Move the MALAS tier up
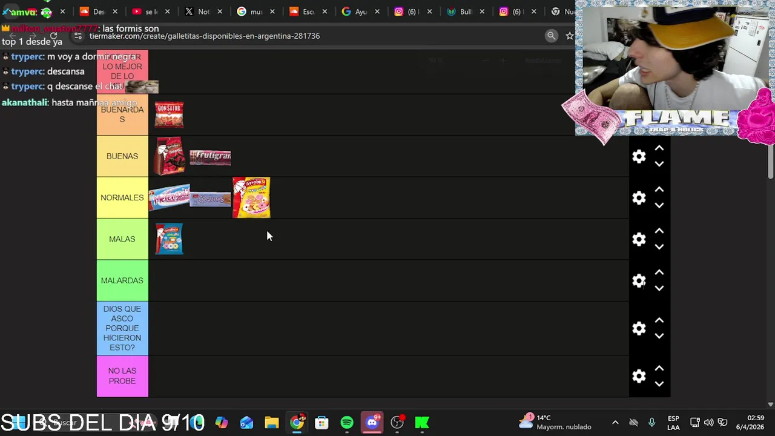Viewport: 775px width, 436px height. (659, 231)
